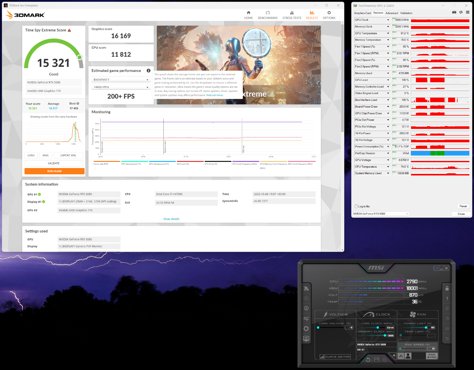Switch to the Graphics Card tab in GPU-Z

pyautogui.click(x=362, y=13)
